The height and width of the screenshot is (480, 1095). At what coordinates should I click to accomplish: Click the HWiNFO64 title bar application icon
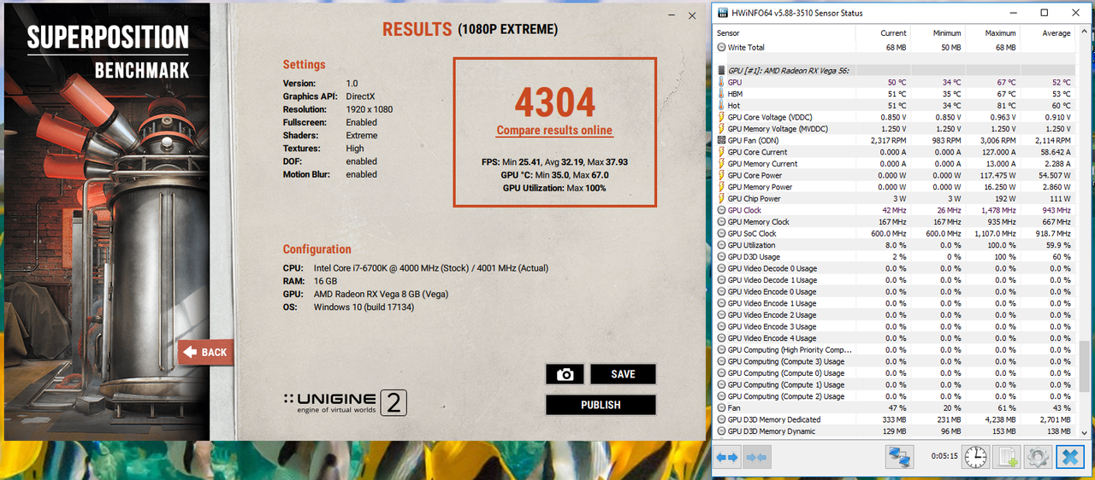point(723,13)
